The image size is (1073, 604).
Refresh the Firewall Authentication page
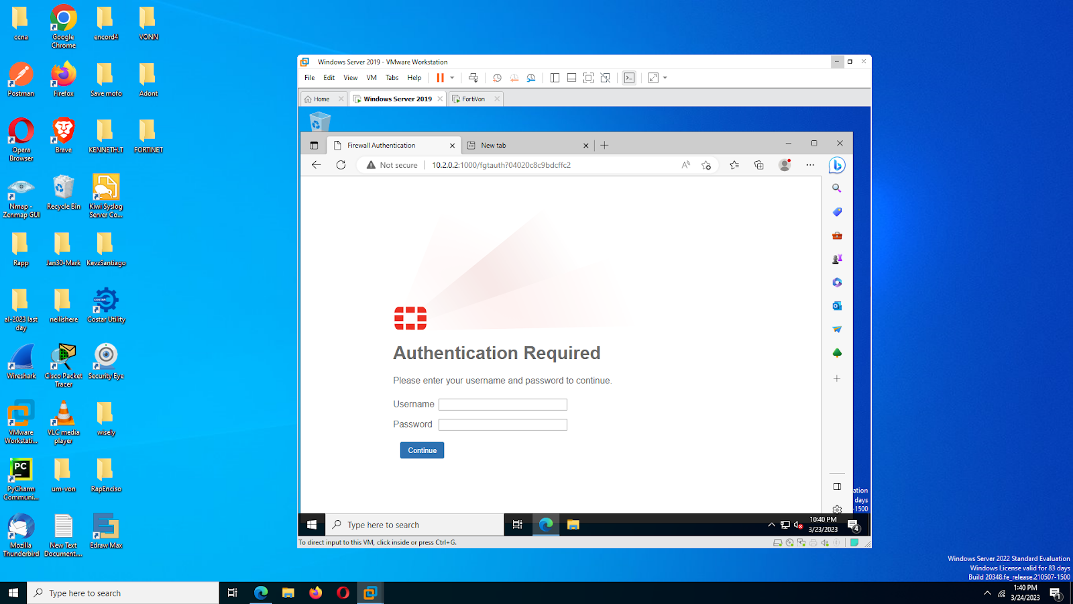click(x=341, y=165)
